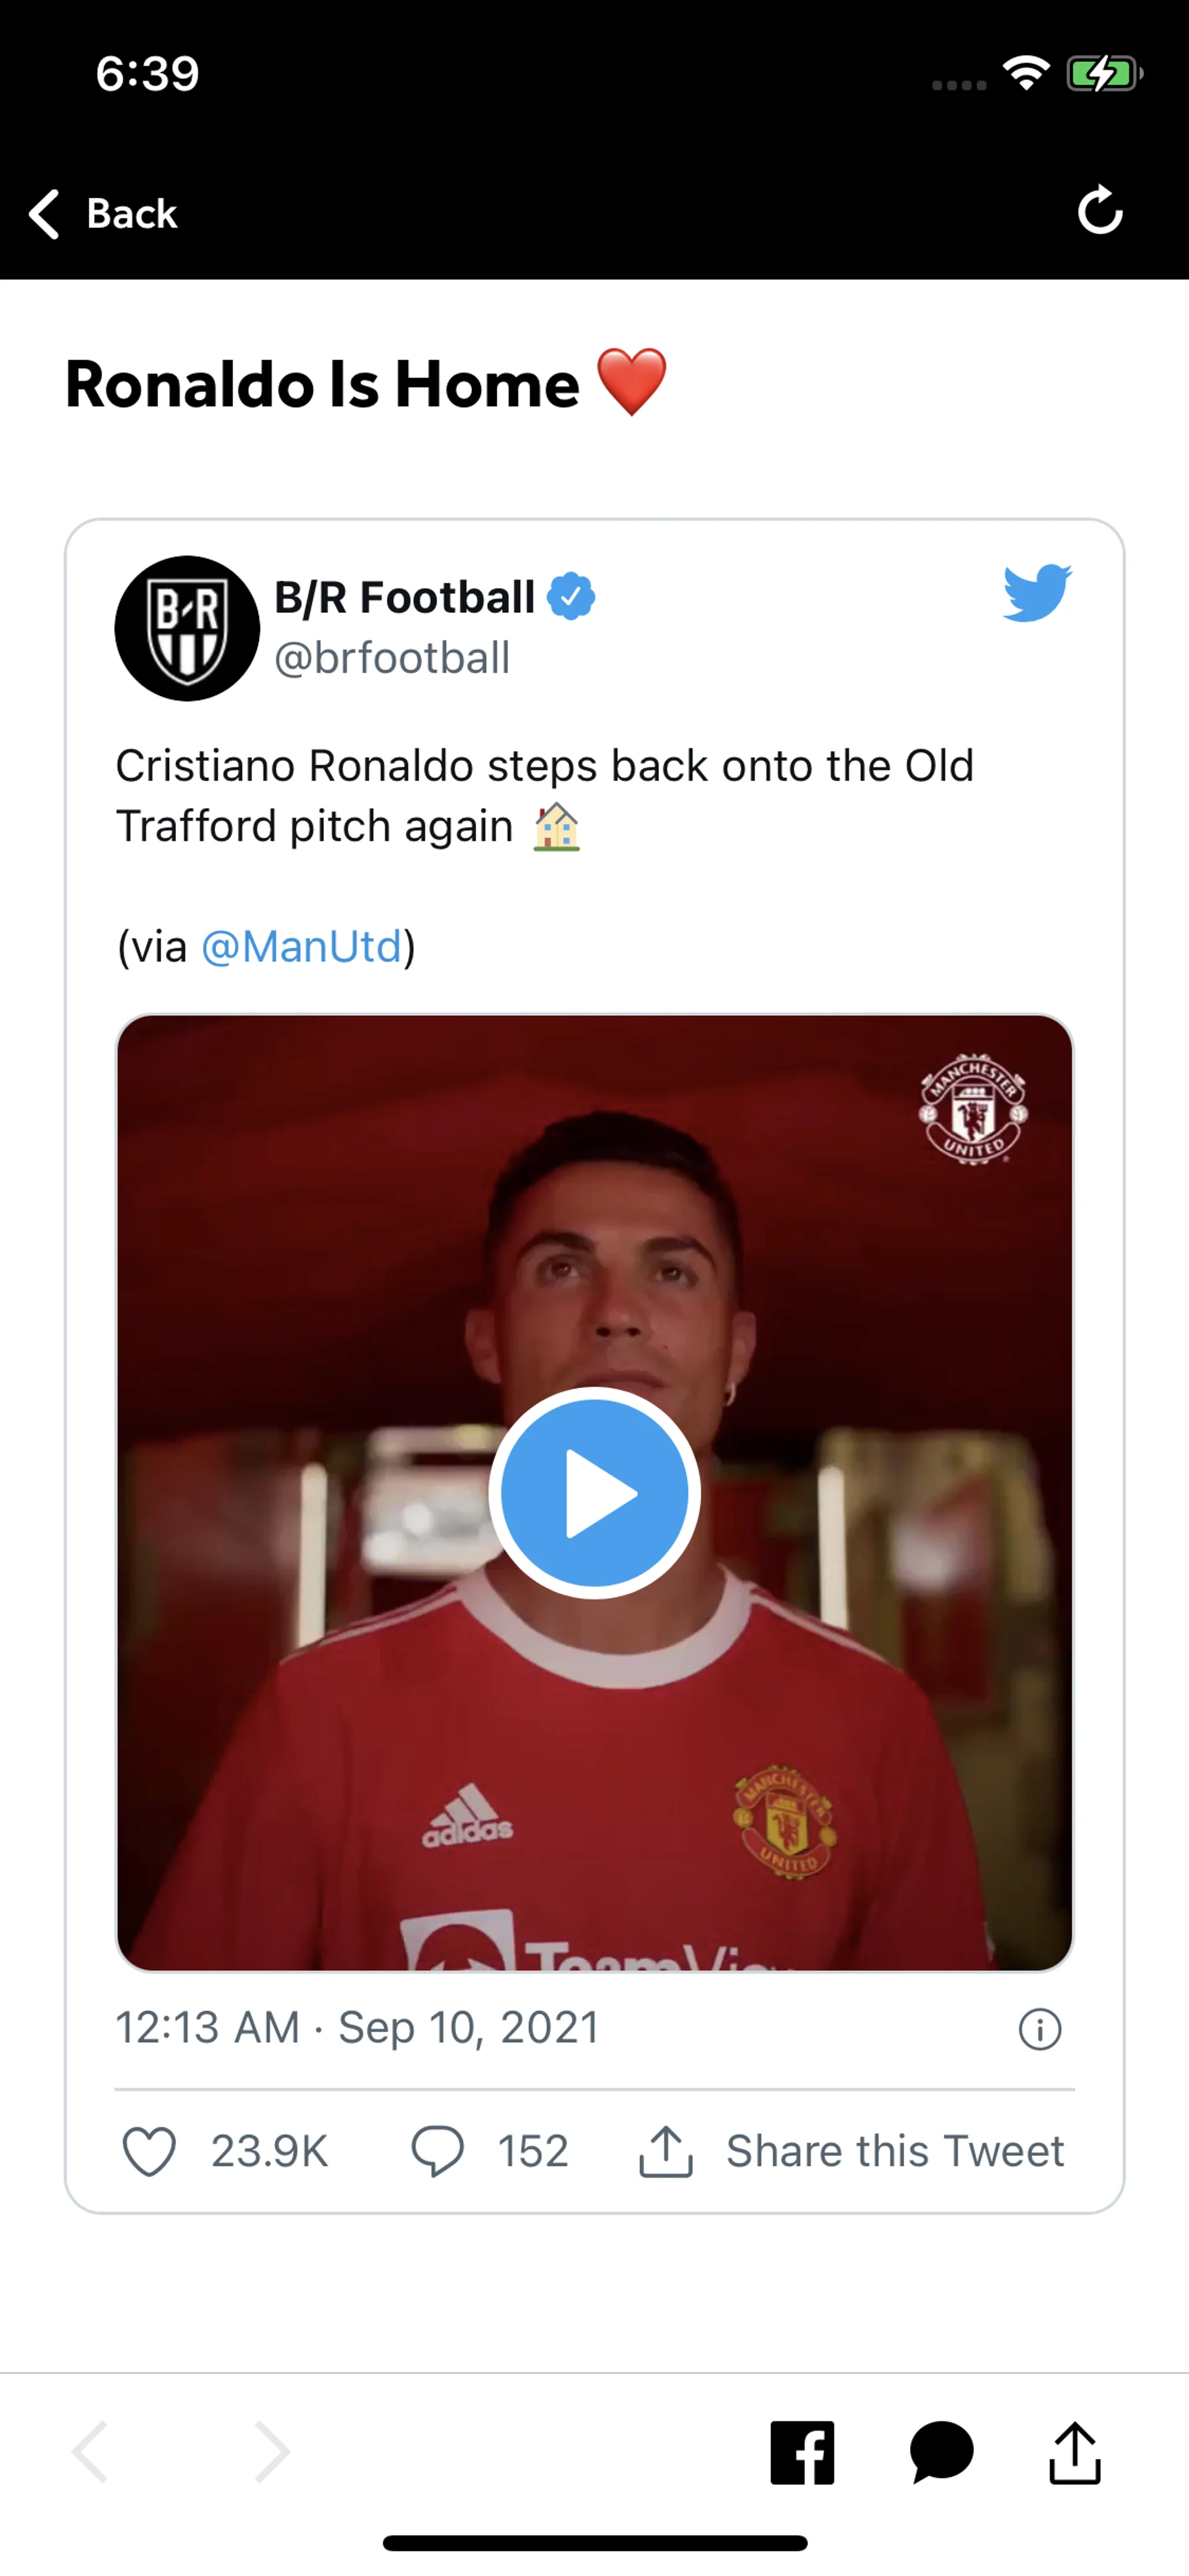The width and height of the screenshot is (1189, 2576).
Task: Open the @brfootball handle
Action: (391, 658)
